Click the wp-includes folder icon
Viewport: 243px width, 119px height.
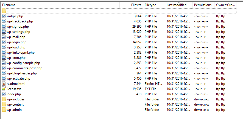(4, 99)
